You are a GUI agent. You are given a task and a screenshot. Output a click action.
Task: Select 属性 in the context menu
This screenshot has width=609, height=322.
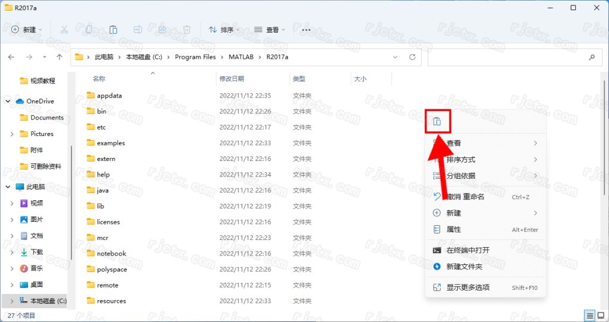(x=454, y=229)
